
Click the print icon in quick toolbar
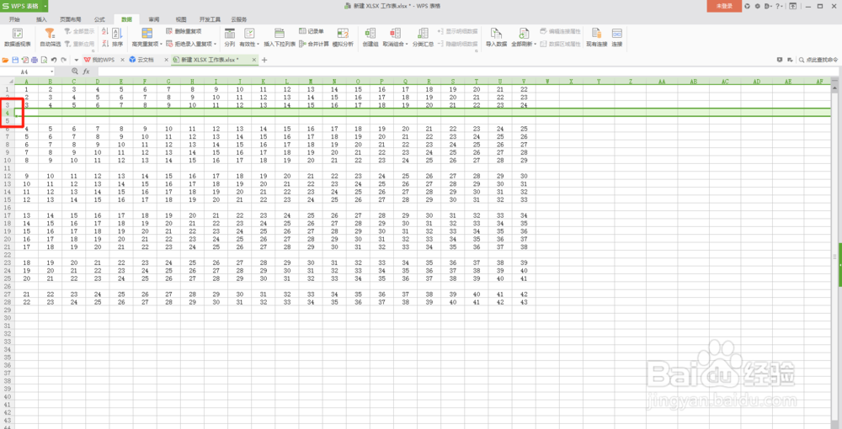click(35, 60)
